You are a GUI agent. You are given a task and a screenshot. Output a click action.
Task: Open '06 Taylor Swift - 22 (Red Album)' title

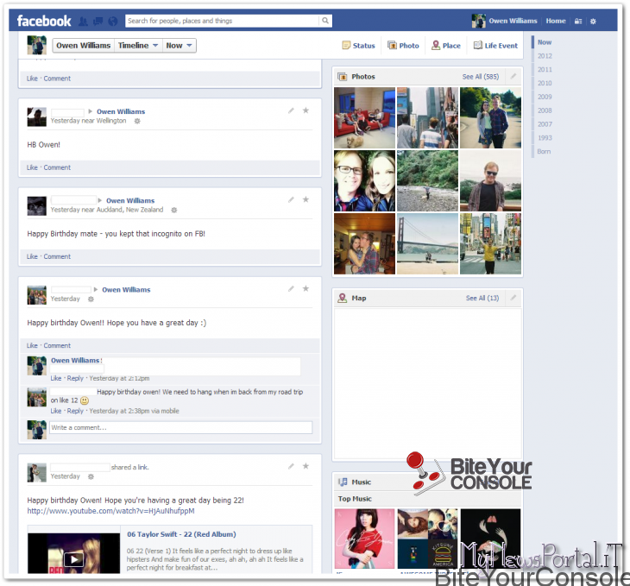[x=181, y=534]
